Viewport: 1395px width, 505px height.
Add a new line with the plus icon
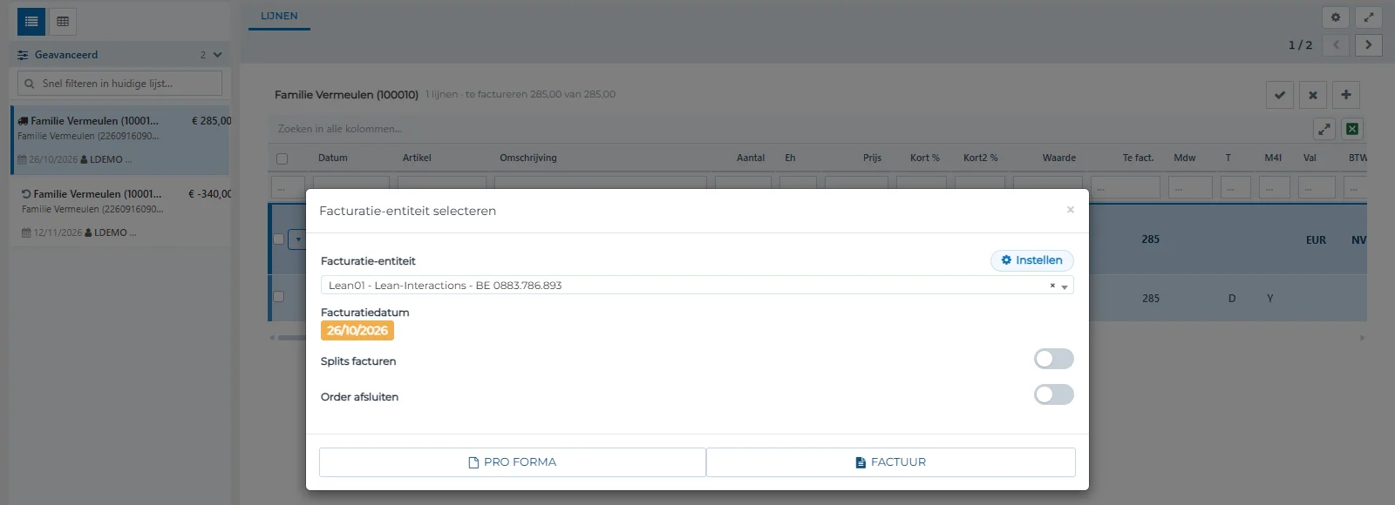1346,95
